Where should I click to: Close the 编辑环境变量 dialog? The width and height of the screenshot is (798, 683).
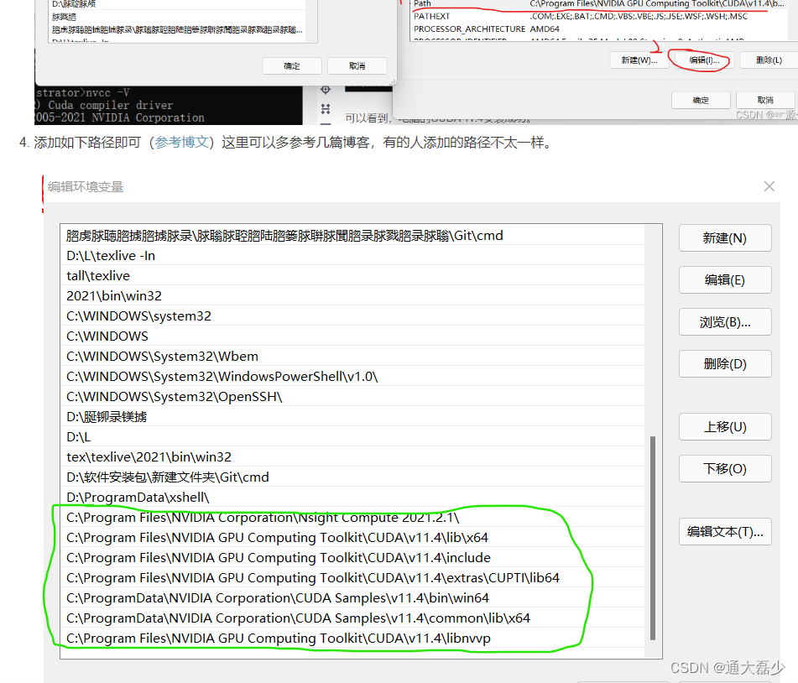coord(769,186)
